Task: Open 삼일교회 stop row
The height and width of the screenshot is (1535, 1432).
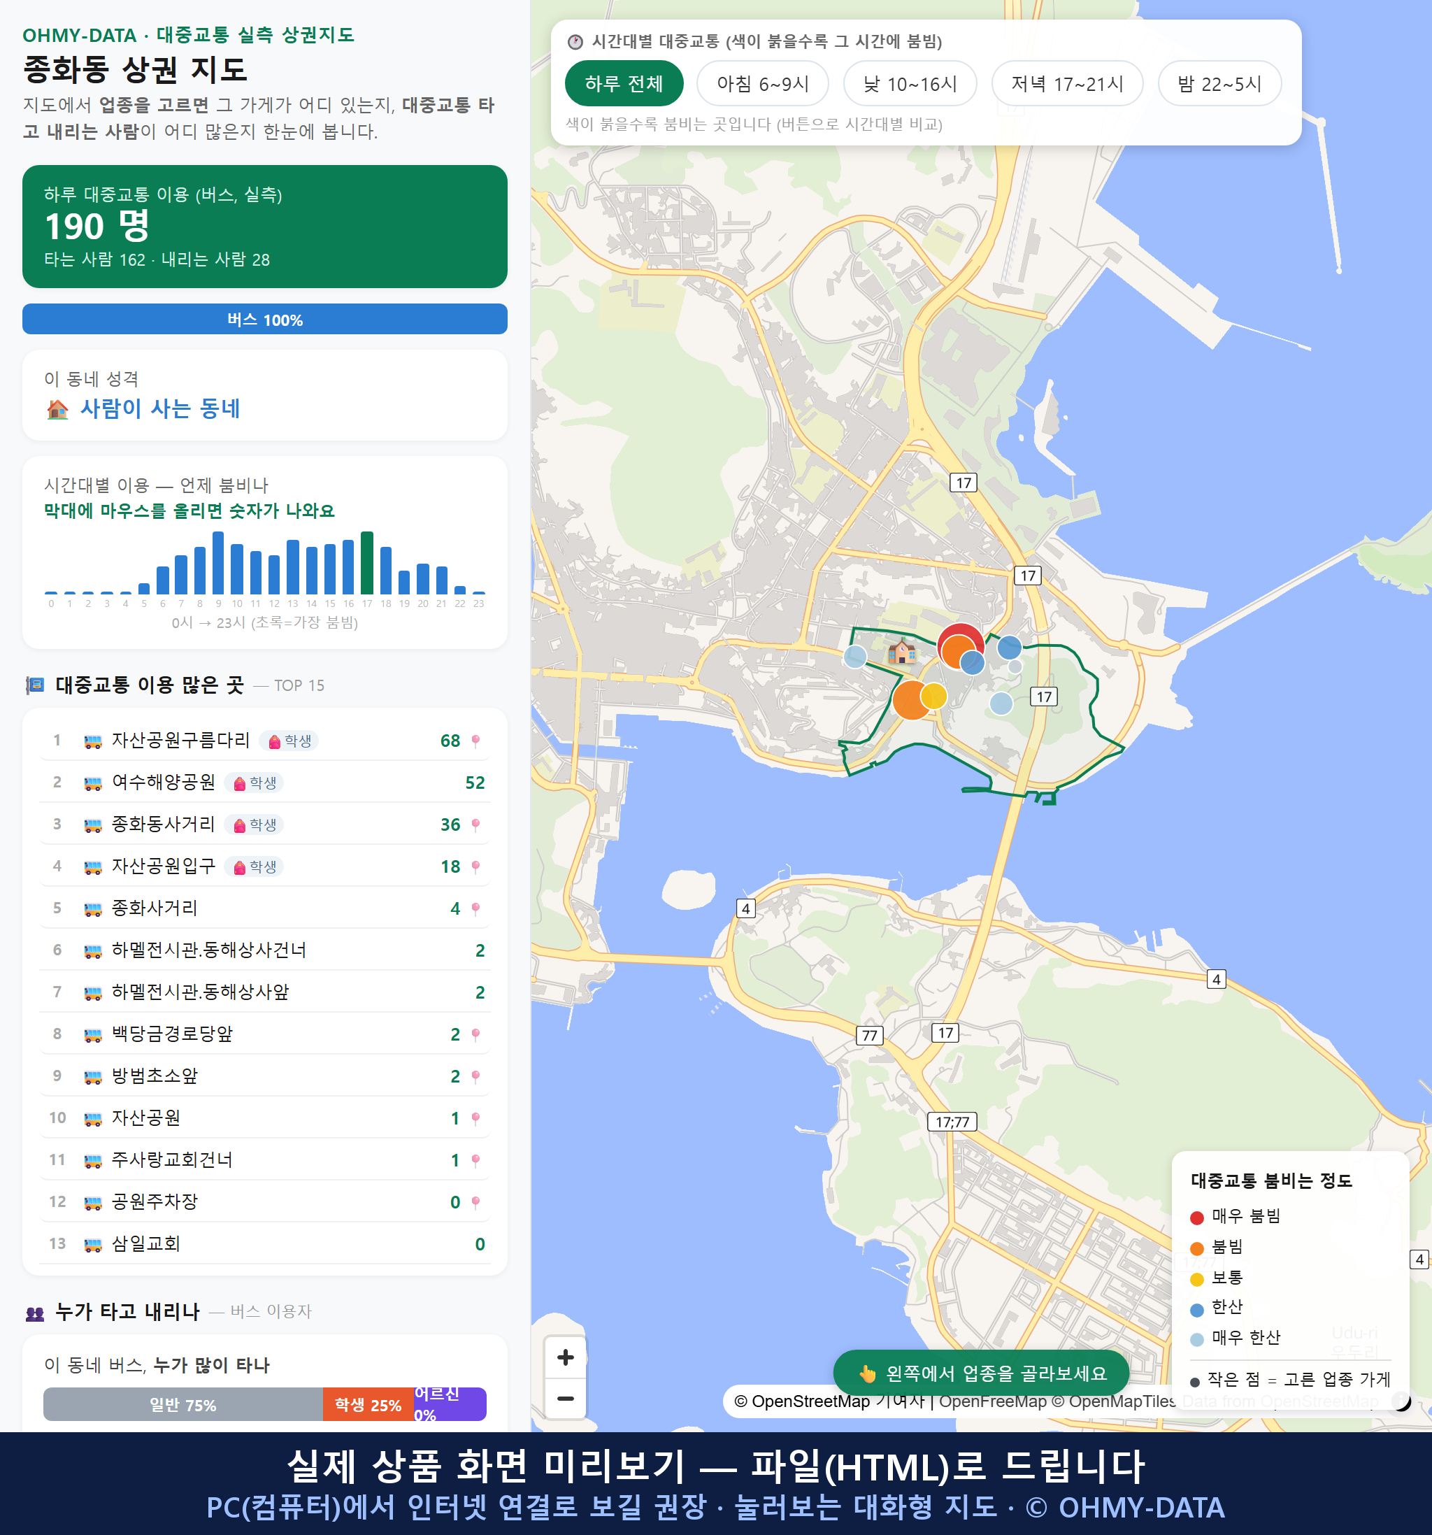Action: 265,1244
